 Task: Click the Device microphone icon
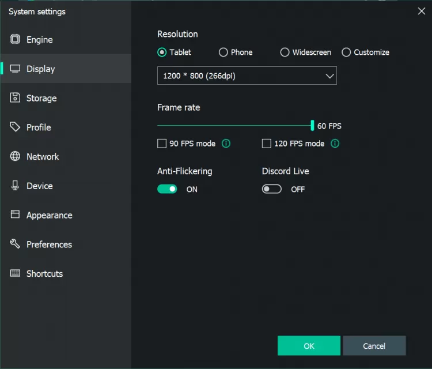[x=15, y=186]
